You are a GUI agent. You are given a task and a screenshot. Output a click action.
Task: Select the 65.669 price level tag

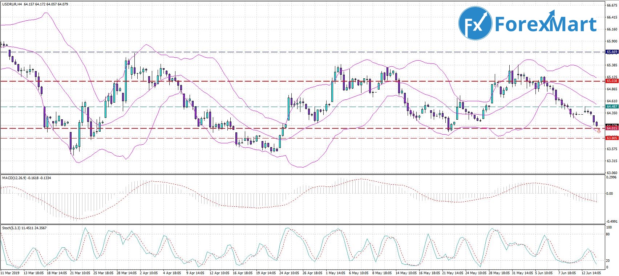pos(612,52)
